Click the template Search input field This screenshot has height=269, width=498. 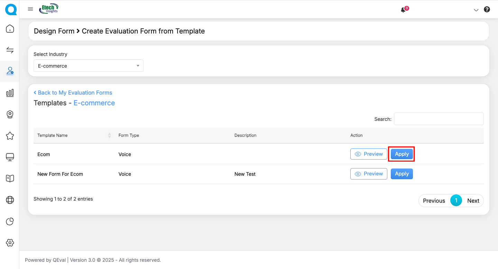click(439, 119)
